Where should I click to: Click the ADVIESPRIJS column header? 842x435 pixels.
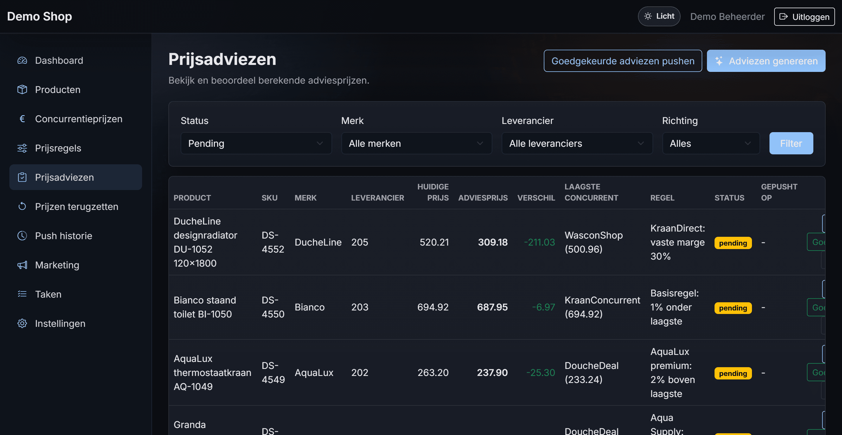tap(483, 198)
